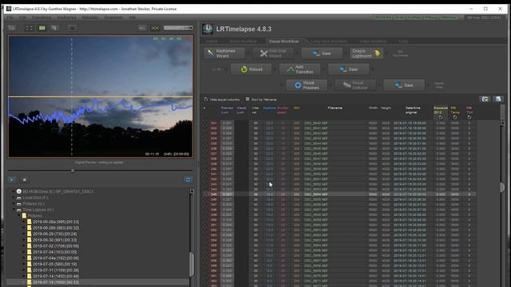Click the Filename column header
This screenshot has width=511, height=287.
[335, 108]
